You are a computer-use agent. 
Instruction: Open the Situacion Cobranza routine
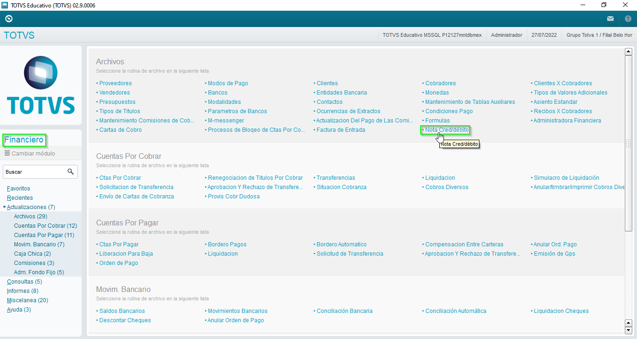point(341,187)
